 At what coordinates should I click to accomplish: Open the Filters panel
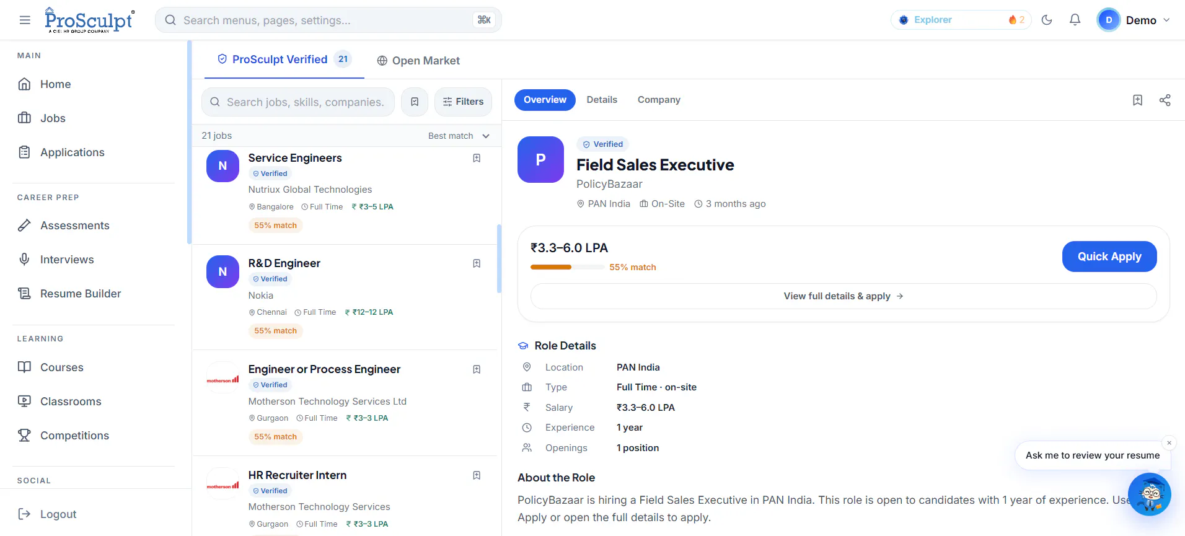[463, 102]
